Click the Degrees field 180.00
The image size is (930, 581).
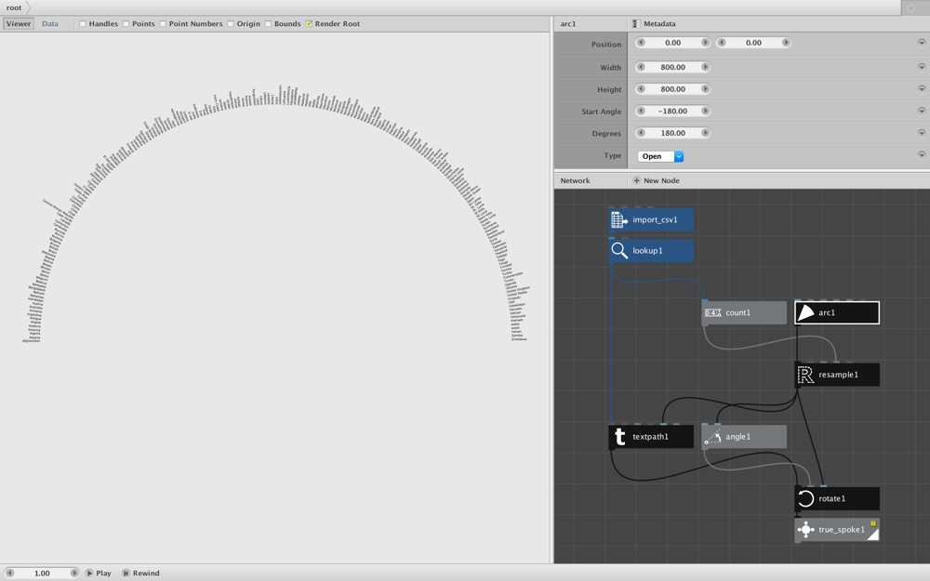pyautogui.click(x=672, y=133)
